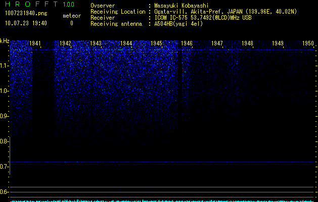The image size is (318, 202).
Task: Click the 0.9 kHz axis label
Action: coord(4,116)
